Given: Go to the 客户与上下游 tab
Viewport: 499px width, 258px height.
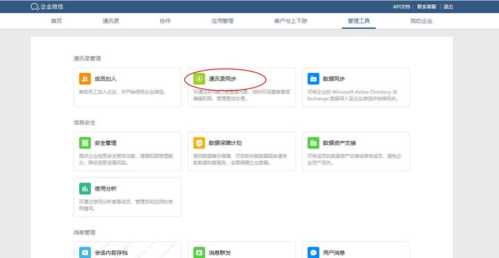Looking at the screenshot, I should (290, 21).
